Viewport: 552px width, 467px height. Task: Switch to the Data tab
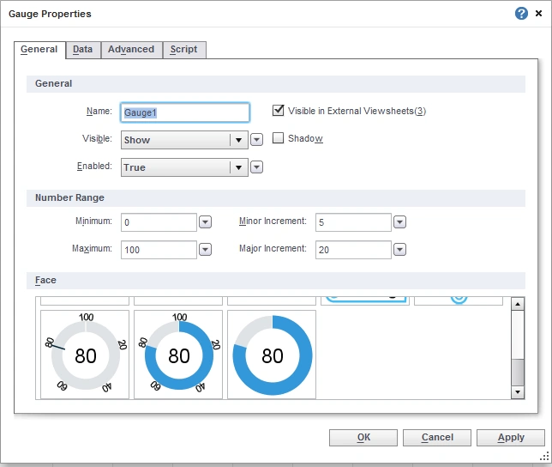(82, 50)
